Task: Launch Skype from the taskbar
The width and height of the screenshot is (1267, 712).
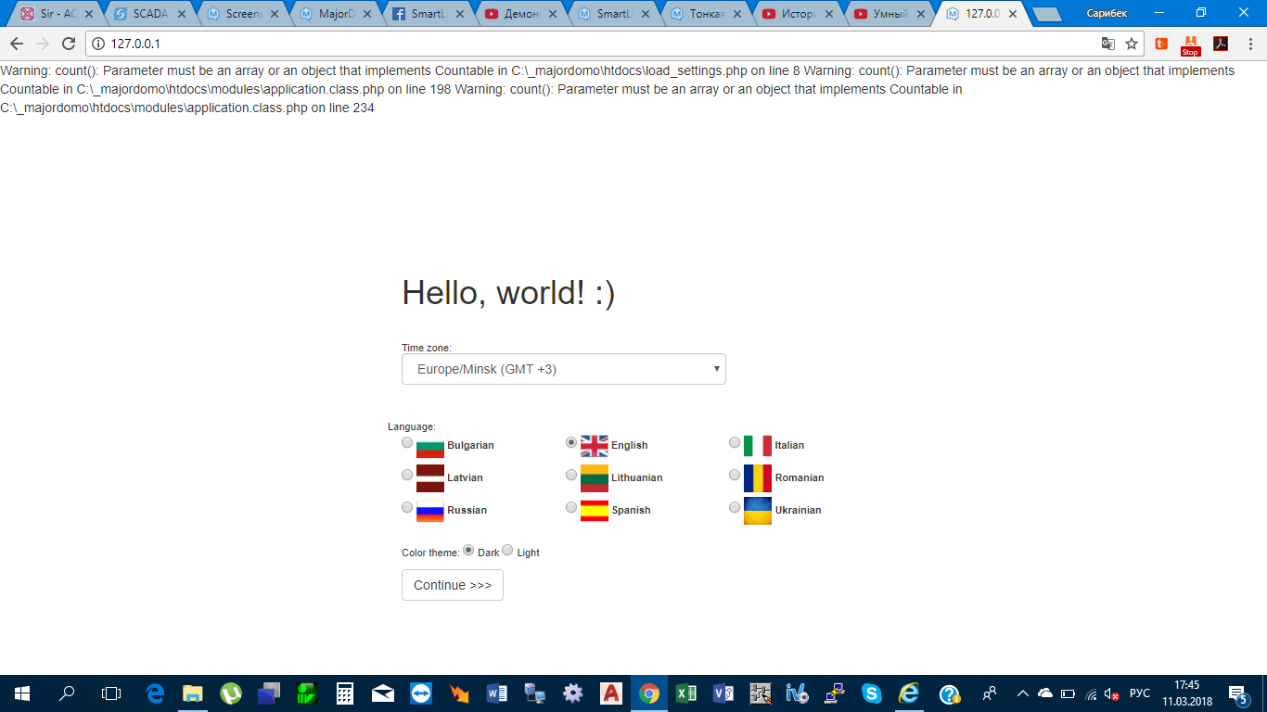Action: [x=871, y=693]
